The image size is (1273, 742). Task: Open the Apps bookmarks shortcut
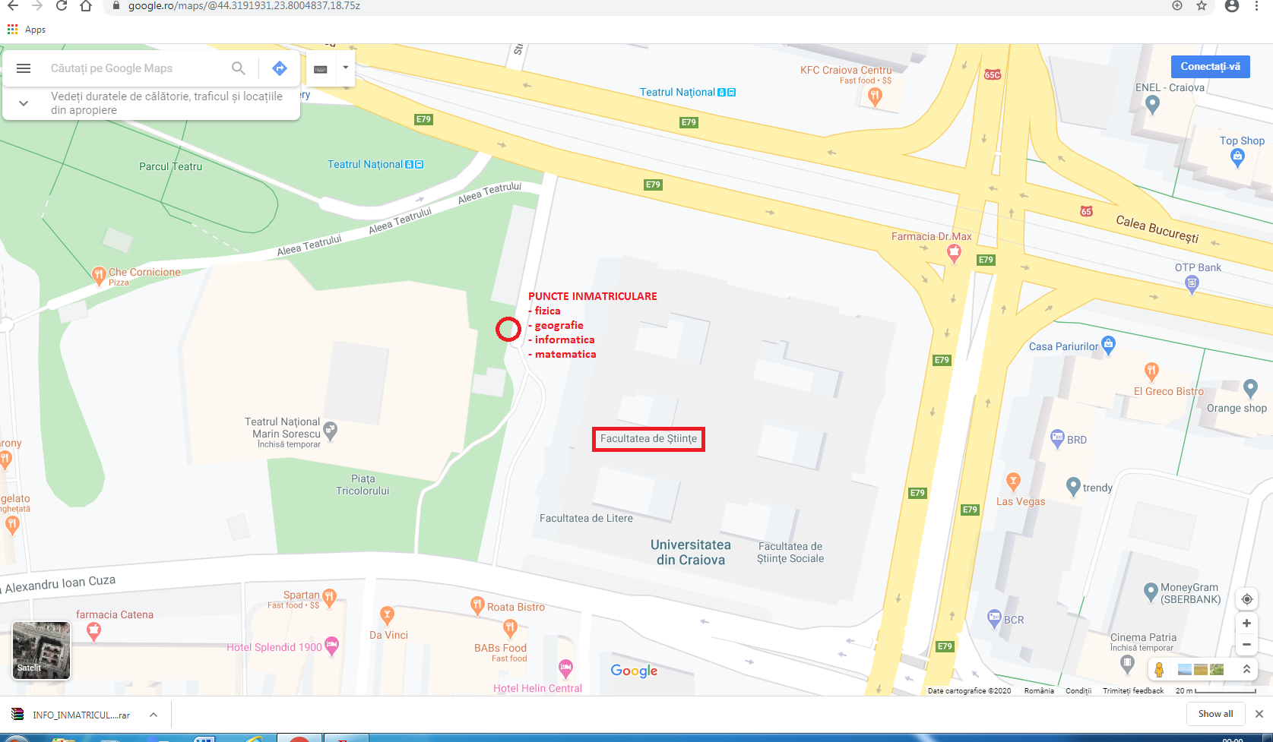coord(27,30)
